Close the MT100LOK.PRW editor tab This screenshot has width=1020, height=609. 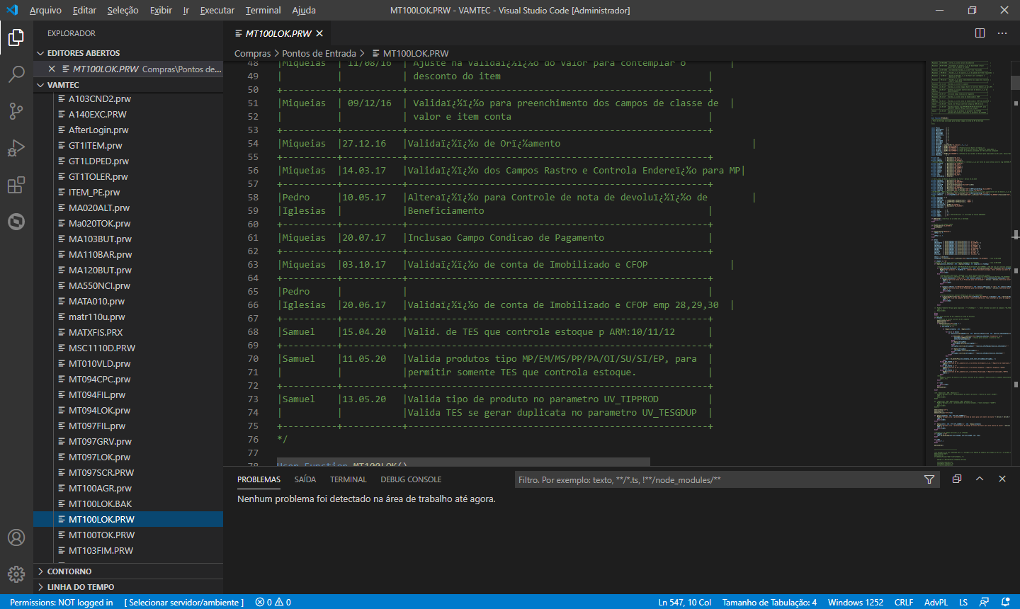point(319,33)
